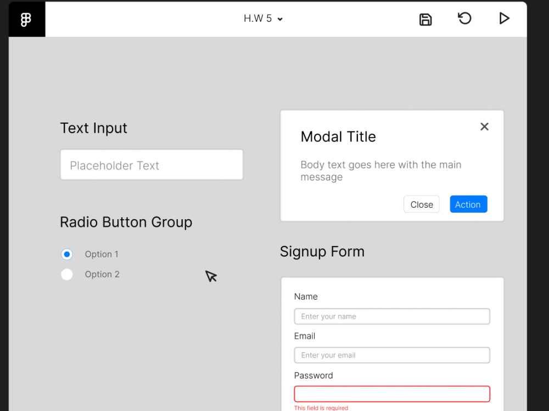Focus the Enter your name field

click(x=392, y=316)
